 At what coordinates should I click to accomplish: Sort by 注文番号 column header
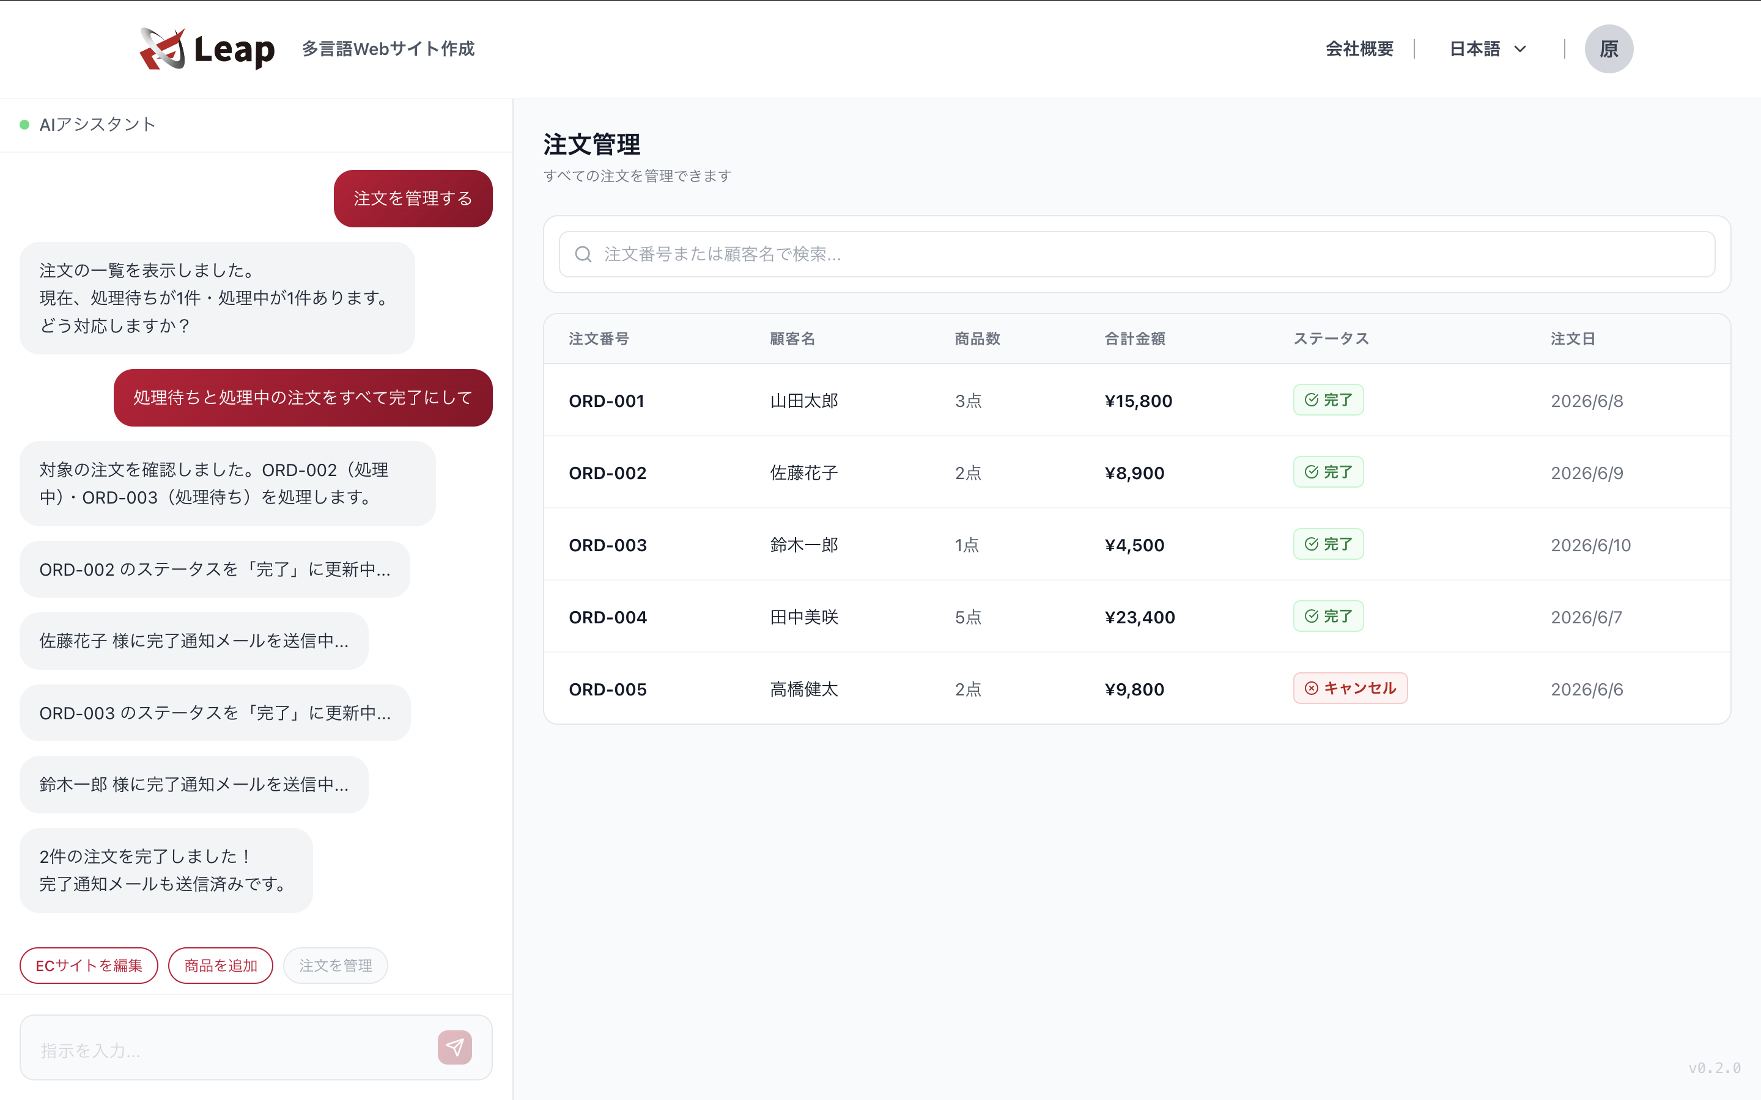coord(599,339)
